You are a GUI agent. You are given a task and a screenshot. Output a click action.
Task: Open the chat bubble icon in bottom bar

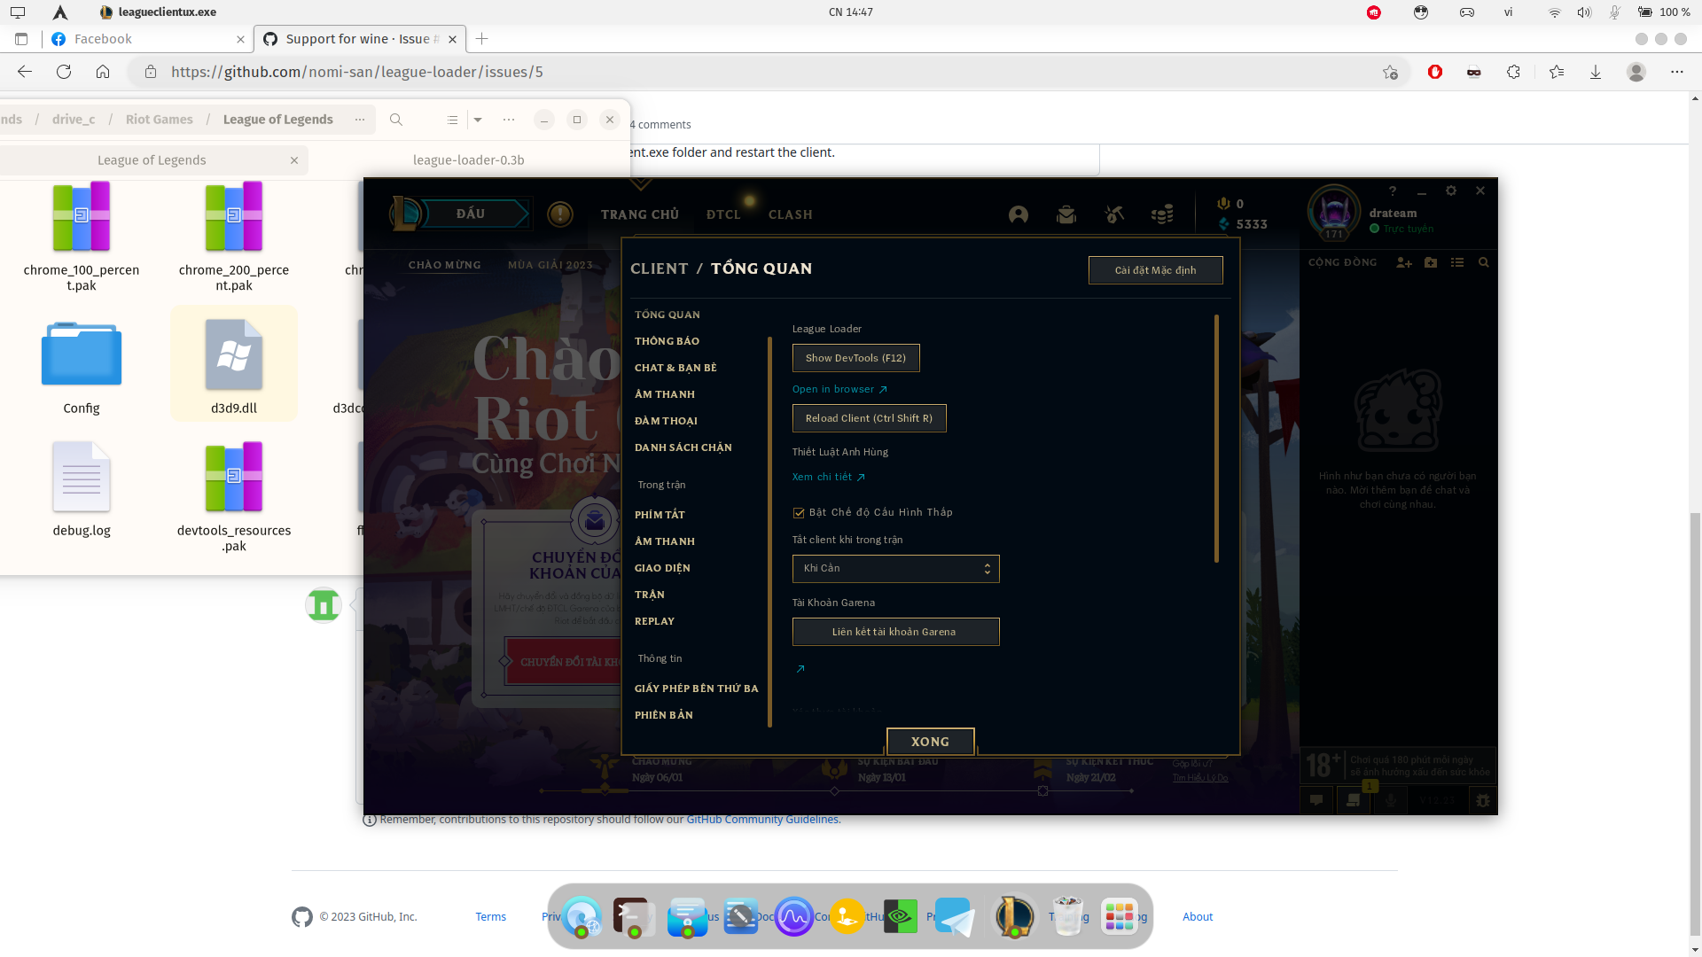coord(1316,800)
